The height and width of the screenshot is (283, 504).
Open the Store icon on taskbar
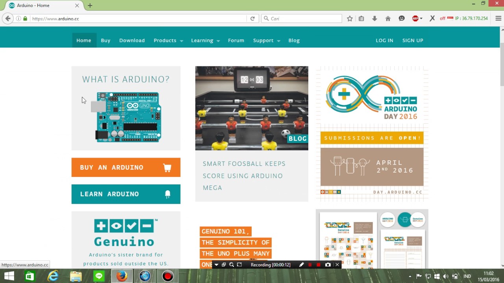click(x=30, y=276)
